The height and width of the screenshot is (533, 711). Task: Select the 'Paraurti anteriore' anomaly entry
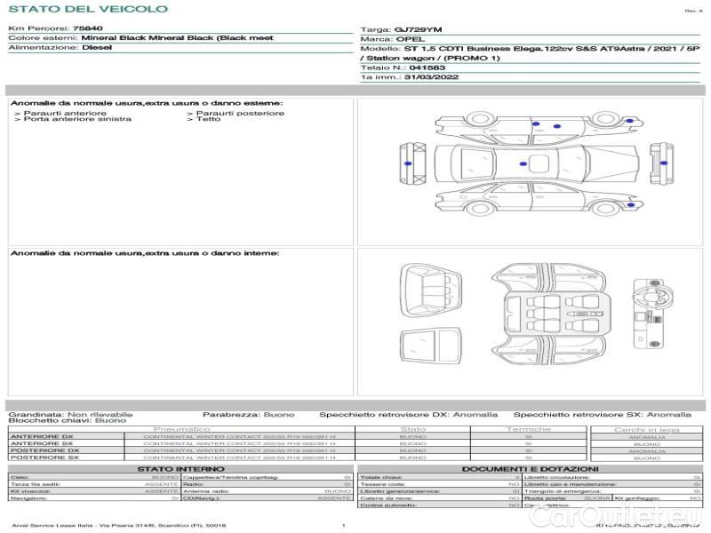pos(61,114)
